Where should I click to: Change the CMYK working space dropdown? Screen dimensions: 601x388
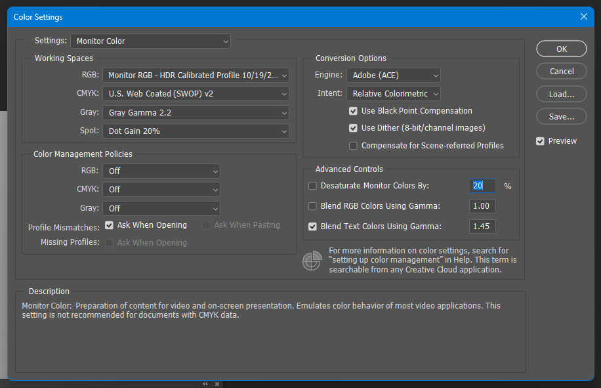196,93
